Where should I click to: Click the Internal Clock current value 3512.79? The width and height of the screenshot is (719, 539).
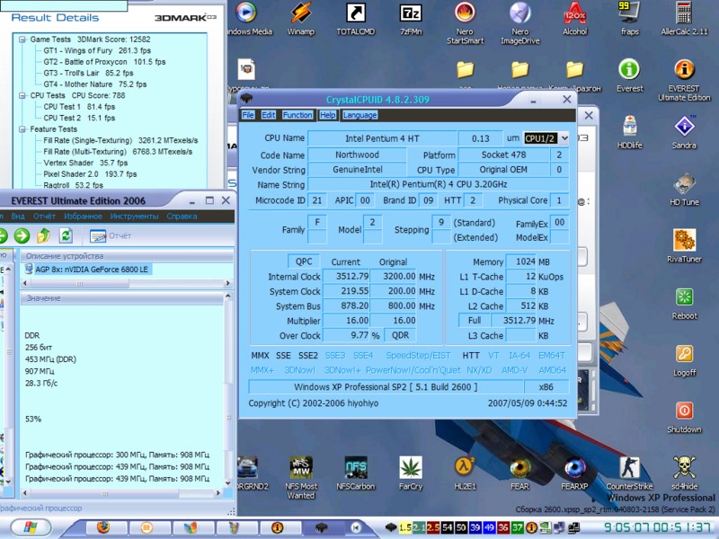click(346, 277)
